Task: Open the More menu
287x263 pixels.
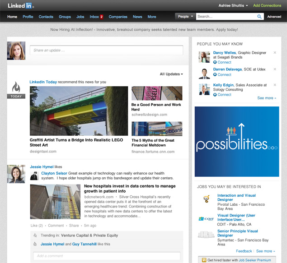Action: [x=152, y=17]
